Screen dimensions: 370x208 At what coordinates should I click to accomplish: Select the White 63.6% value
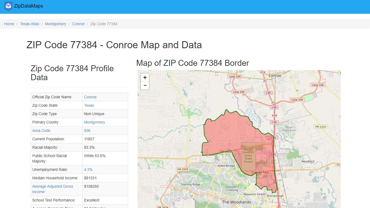pyautogui.click(x=95, y=156)
